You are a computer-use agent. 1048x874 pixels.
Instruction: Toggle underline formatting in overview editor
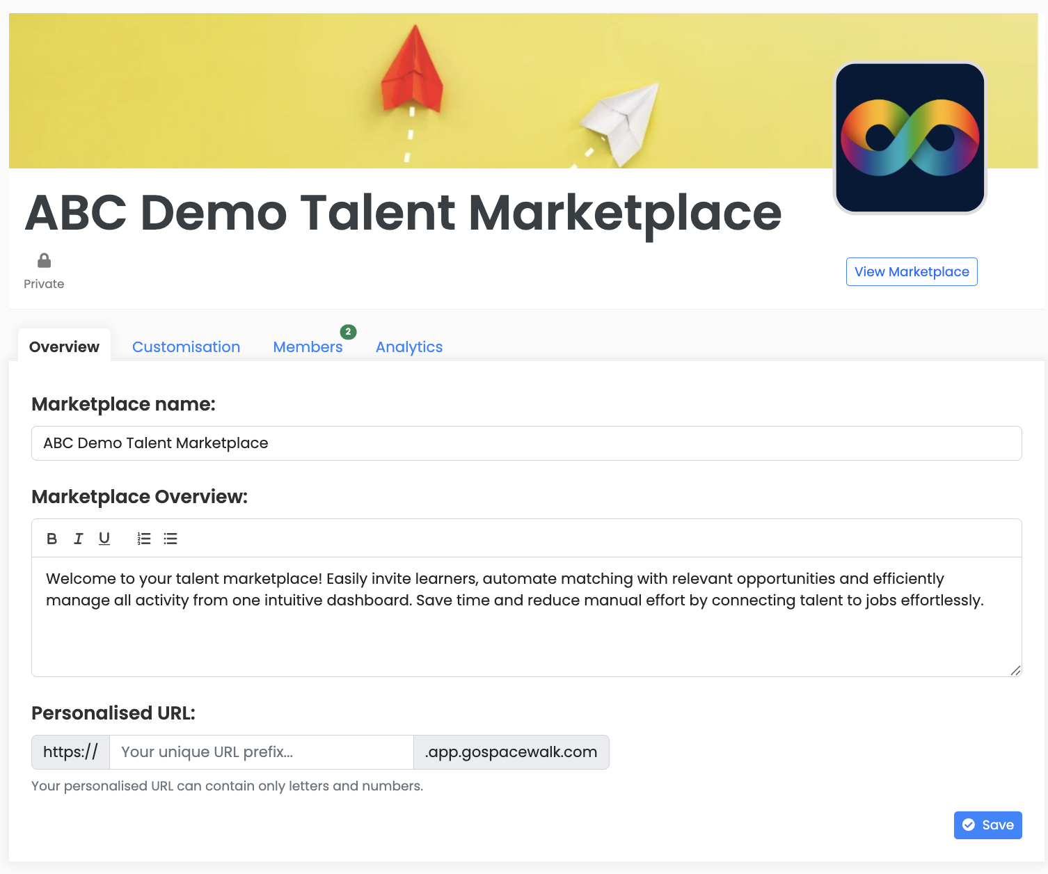pyautogui.click(x=104, y=539)
